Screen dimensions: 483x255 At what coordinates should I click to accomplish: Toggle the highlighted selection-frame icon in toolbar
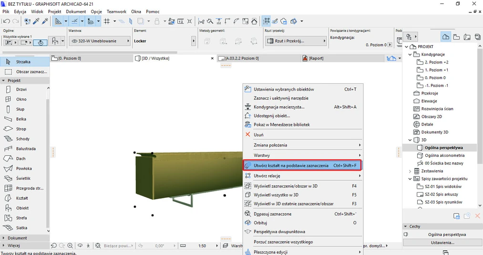click(x=266, y=21)
